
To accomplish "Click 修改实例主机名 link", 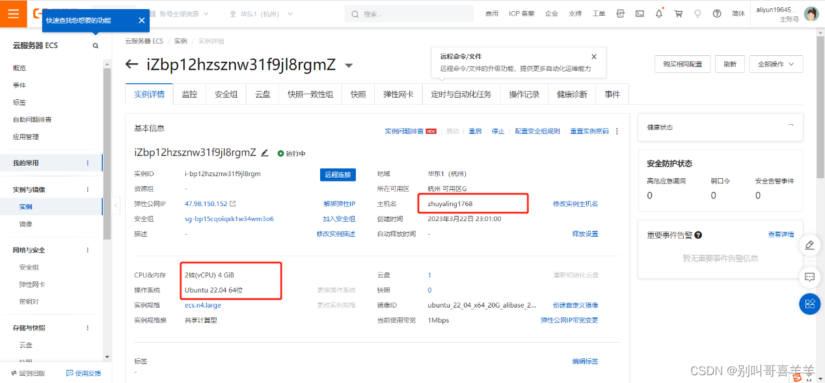I will click(x=576, y=204).
